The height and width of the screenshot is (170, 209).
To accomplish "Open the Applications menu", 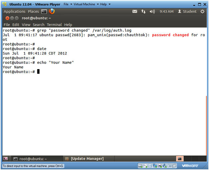I will (14, 12).
